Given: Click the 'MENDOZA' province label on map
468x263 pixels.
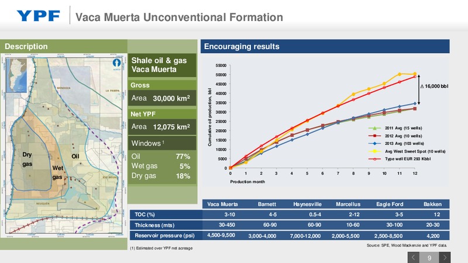Looking at the screenshot, I should pyautogui.click(x=64, y=88).
